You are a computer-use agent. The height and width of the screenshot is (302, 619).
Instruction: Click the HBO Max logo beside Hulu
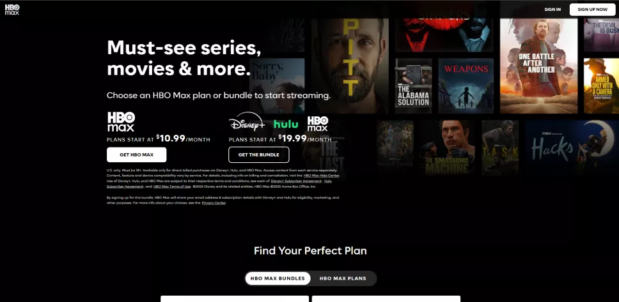point(318,124)
